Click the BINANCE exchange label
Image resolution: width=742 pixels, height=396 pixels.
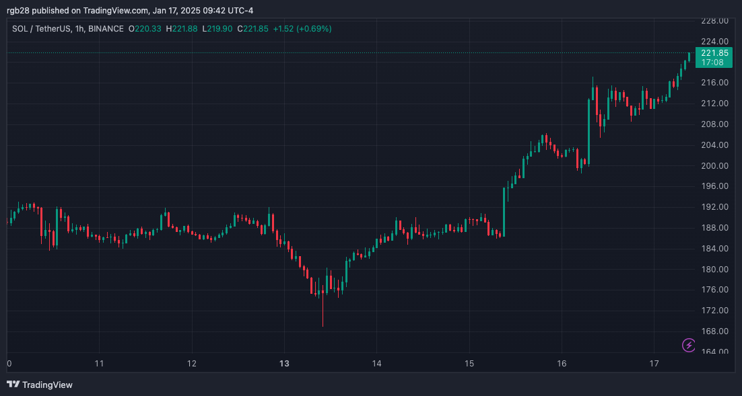[106, 29]
